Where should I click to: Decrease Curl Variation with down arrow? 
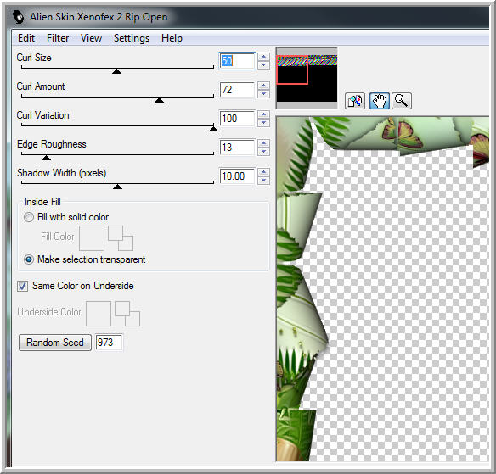[263, 123]
